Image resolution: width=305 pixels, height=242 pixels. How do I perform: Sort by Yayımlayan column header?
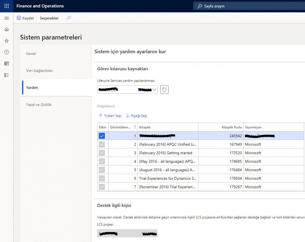point(273,127)
